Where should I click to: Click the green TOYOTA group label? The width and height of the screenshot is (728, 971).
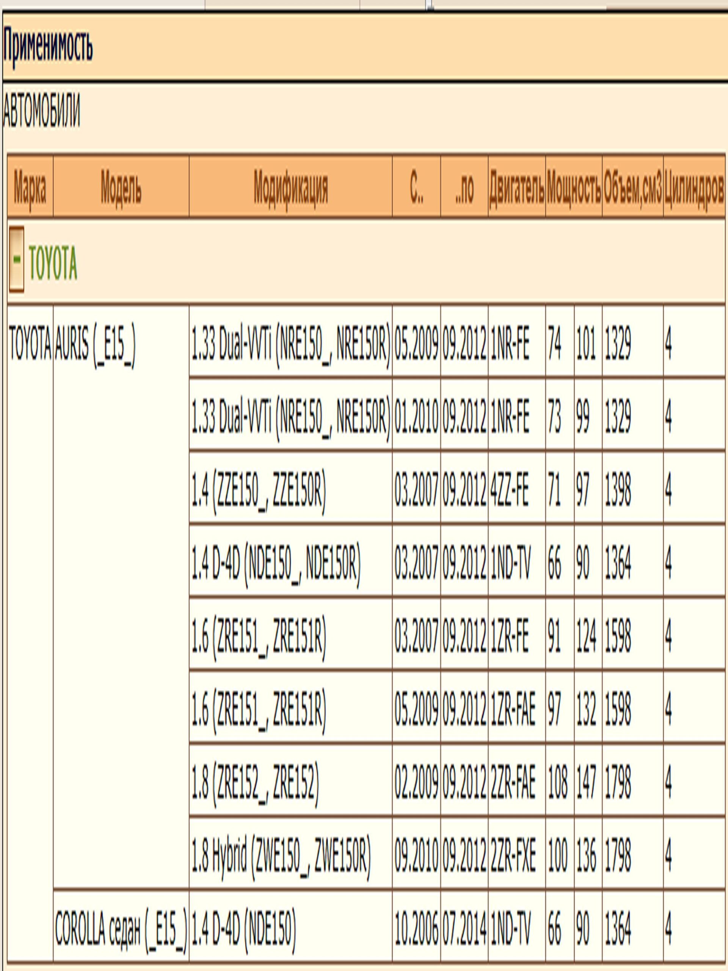[x=53, y=263]
